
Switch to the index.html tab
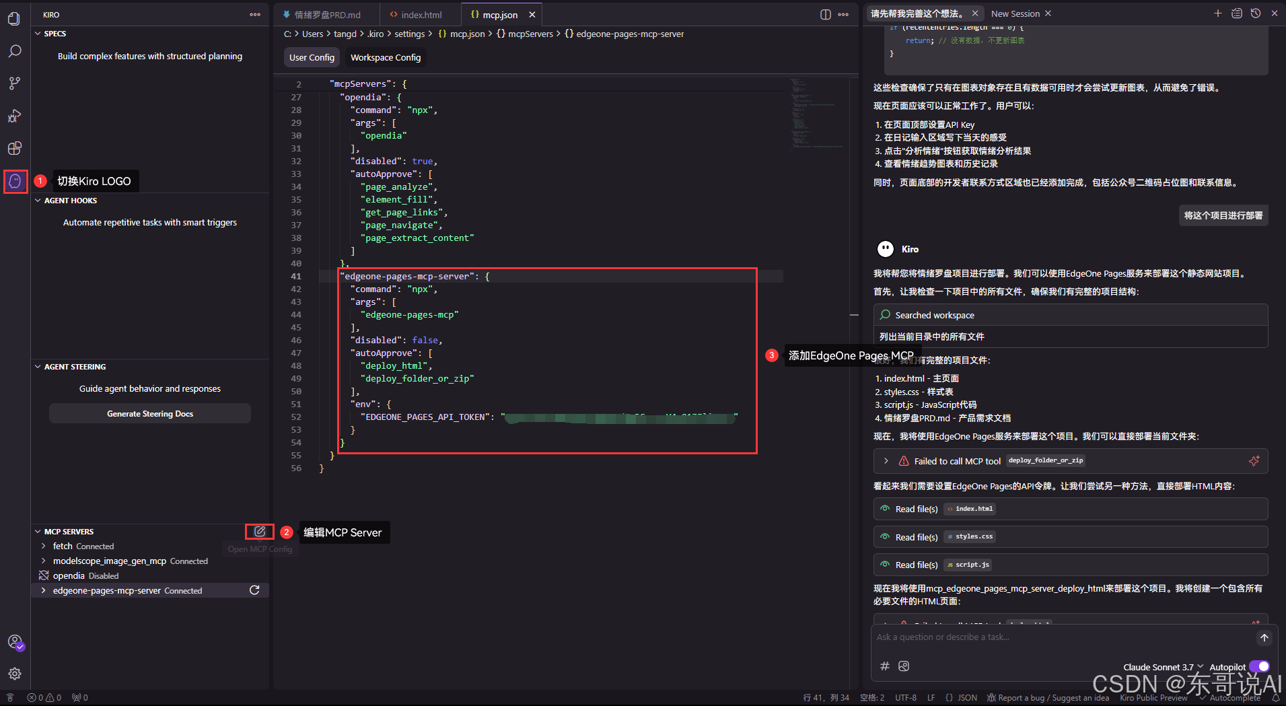pyautogui.click(x=421, y=15)
